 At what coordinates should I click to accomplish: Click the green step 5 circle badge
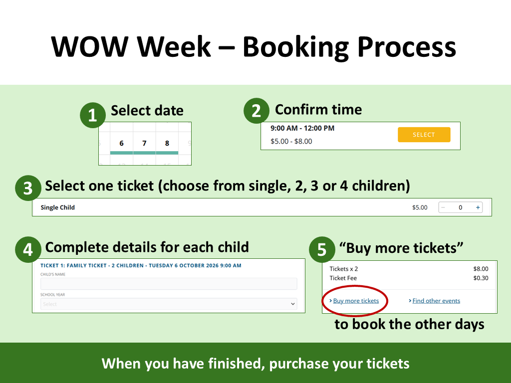(322, 249)
